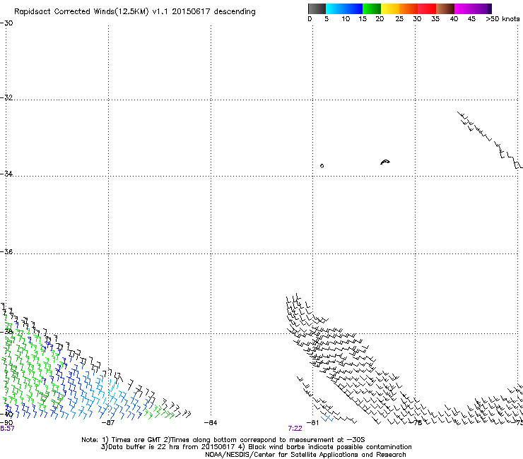The image size is (523, 459).
Task: Click the 7:22 purple pass time label
Action: pyautogui.click(x=295, y=429)
